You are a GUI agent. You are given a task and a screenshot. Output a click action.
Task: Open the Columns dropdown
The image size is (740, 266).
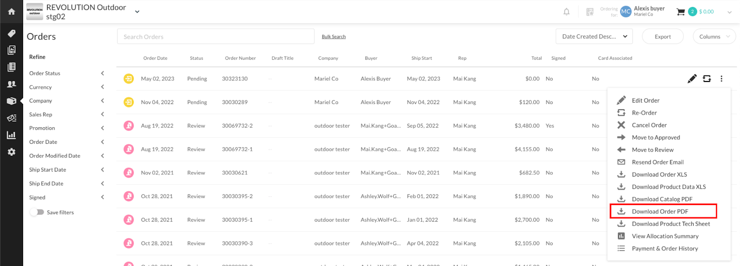(x=714, y=37)
